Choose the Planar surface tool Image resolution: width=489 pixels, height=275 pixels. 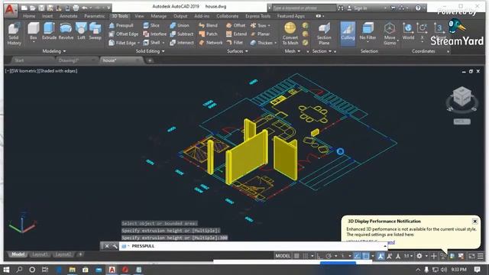pyautogui.click(x=260, y=34)
